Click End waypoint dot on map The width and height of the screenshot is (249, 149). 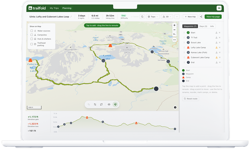(x=156, y=89)
